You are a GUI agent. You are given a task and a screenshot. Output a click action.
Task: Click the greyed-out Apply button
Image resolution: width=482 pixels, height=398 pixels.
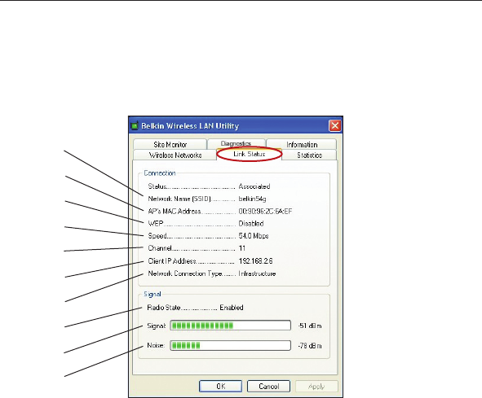(x=316, y=386)
